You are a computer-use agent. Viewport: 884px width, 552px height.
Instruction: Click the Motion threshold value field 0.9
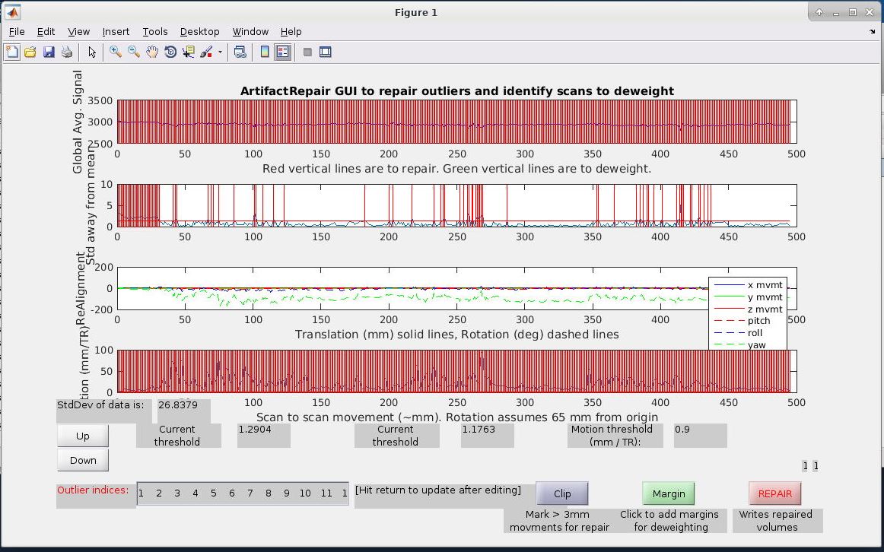(x=700, y=435)
